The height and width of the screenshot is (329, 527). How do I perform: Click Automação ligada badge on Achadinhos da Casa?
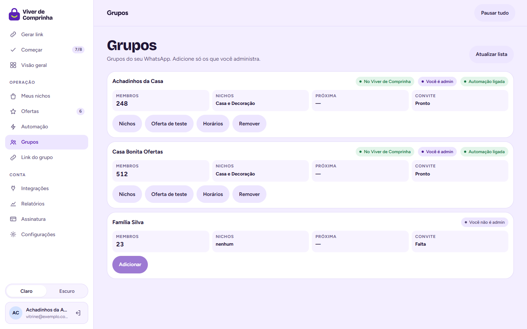484,82
